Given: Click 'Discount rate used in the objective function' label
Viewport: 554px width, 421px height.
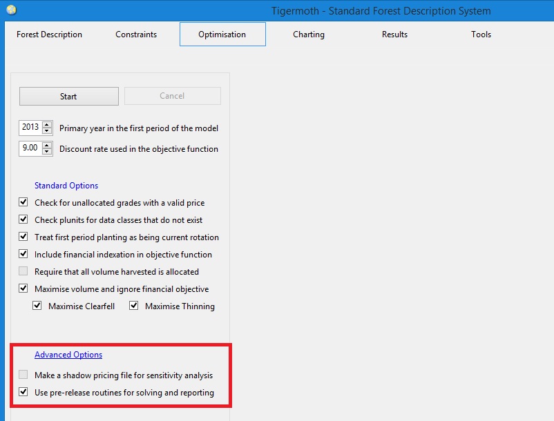Looking at the screenshot, I should tap(138, 149).
